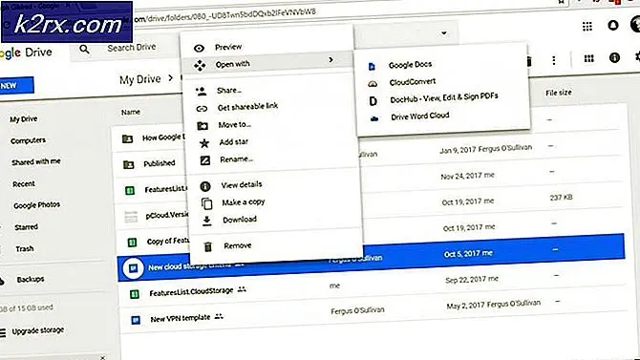Click the DocHub D icon
This screenshot has width=640, height=360.
click(x=373, y=101)
